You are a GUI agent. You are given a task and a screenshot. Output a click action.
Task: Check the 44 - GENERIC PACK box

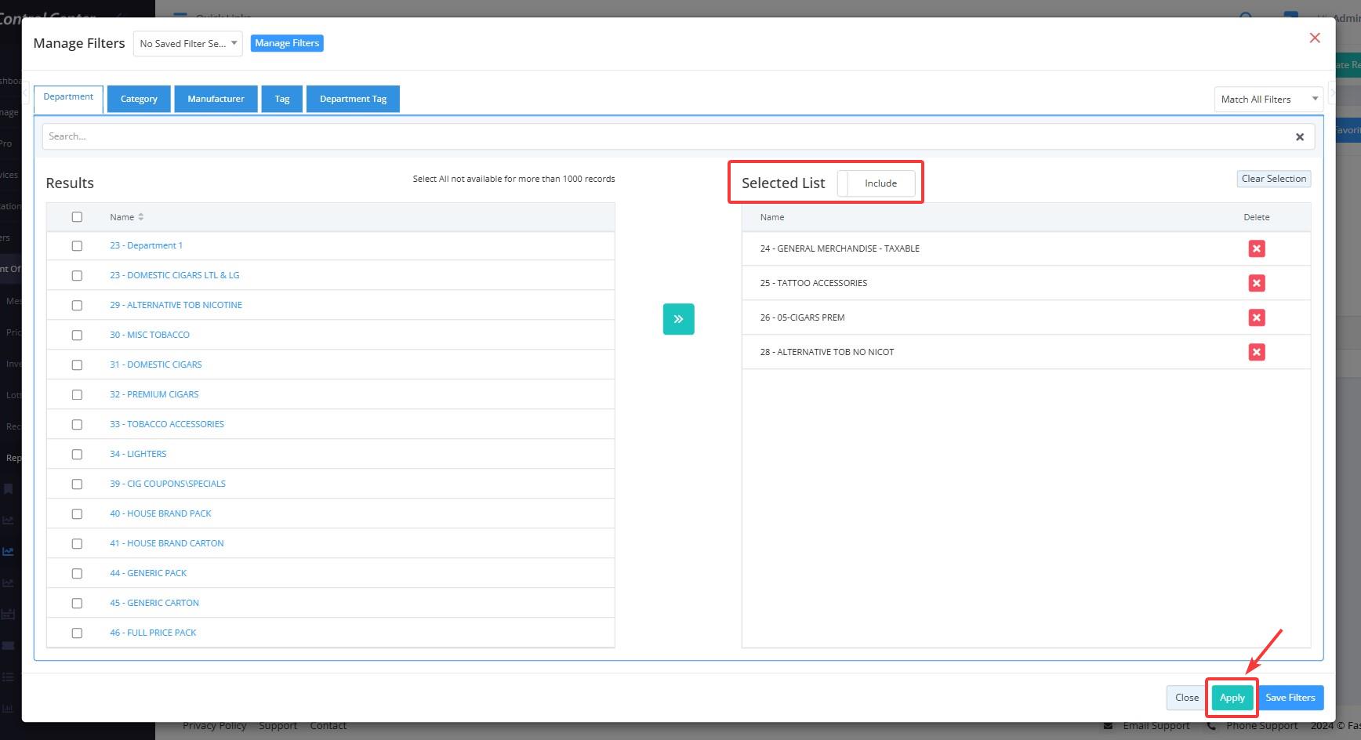coord(77,574)
